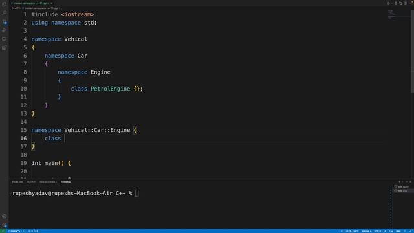The height and width of the screenshot is (233, 414).
Task: Click 'Vehical' namespace name on line 4
Action: pos(76,39)
